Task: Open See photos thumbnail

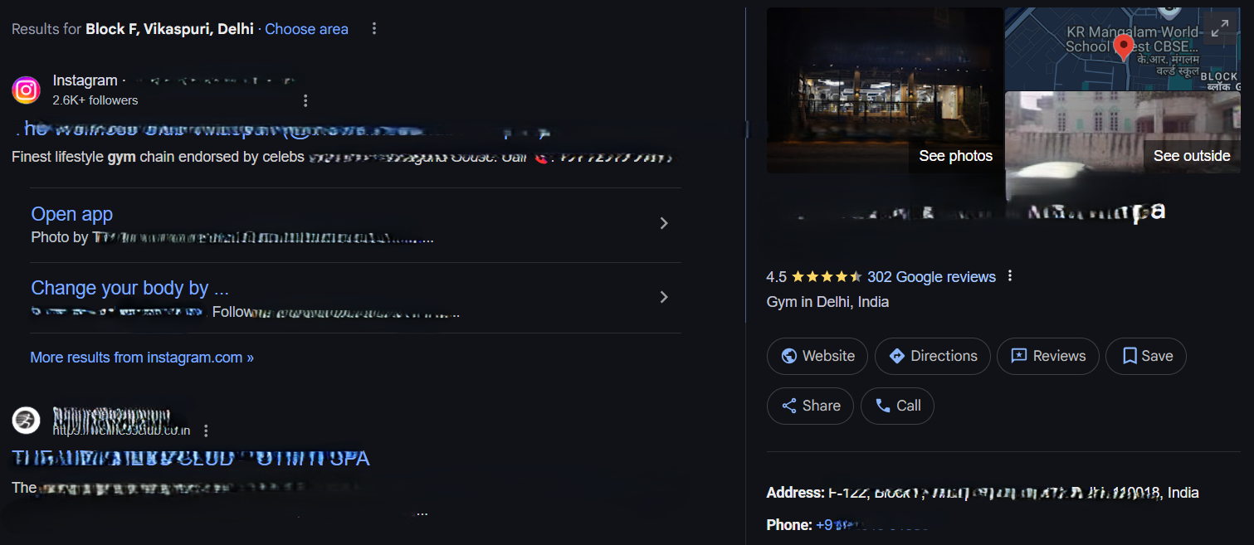Action: [885, 90]
